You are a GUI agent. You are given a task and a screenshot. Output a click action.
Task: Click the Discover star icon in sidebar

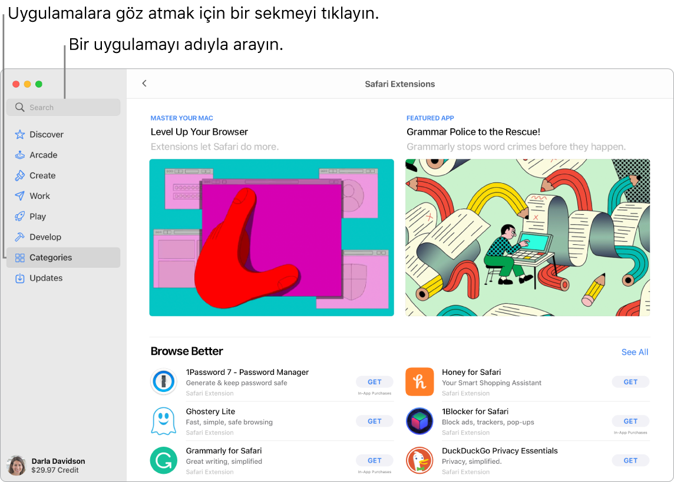coord(20,134)
